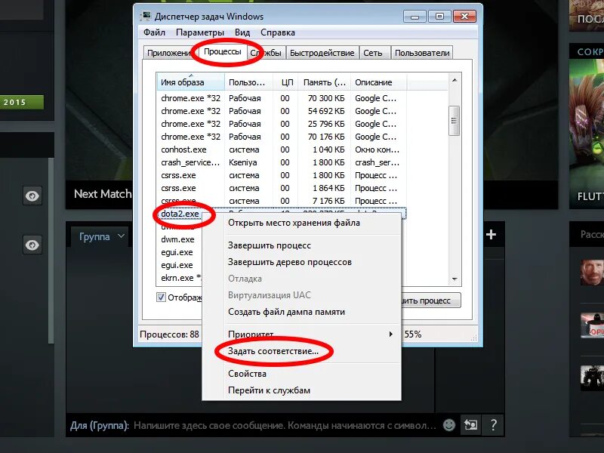Click Task Manager title bar icon

(x=146, y=16)
